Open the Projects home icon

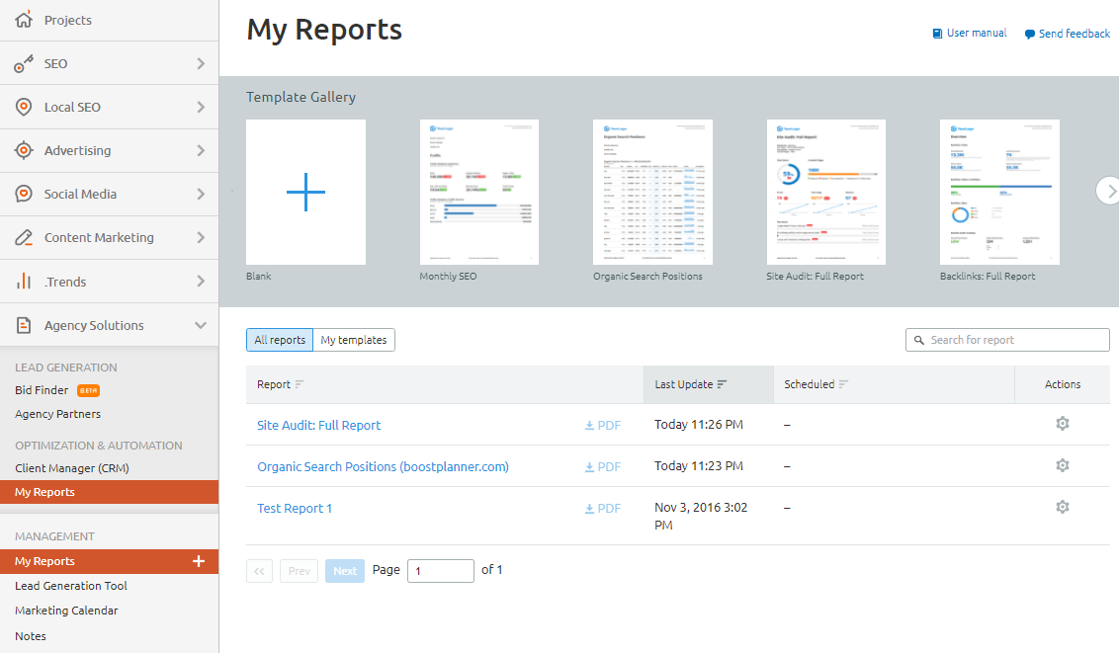tap(24, 20)
